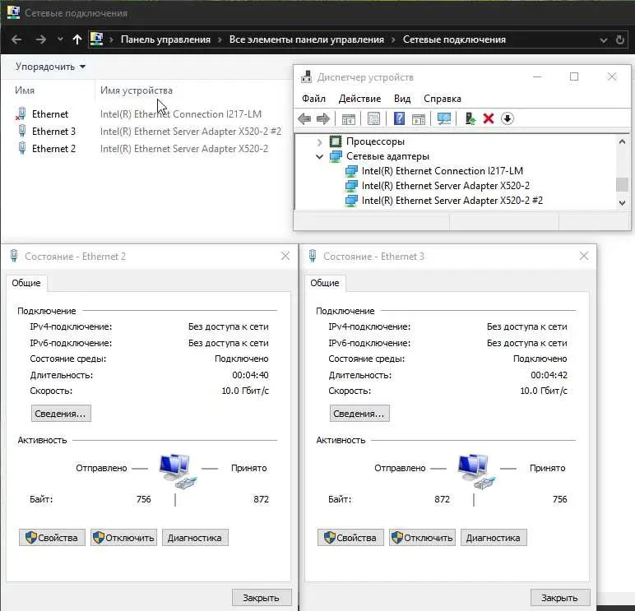The height and width of the screenshot is (611, 635).
Task: Collapse the Сетевые адаптеры tree node
Action: (319, 156)
